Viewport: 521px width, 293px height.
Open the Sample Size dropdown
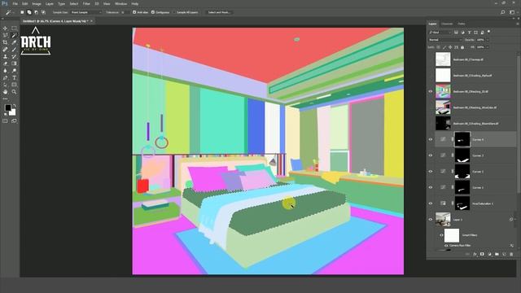pyautogui.click(x=86, y=12)
